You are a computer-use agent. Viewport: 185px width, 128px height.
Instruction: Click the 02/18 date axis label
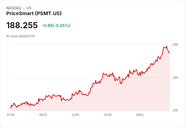click(108, 115)
